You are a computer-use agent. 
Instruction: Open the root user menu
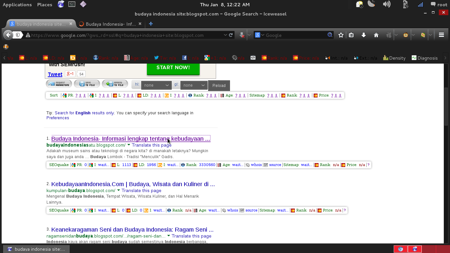point(439,5)
